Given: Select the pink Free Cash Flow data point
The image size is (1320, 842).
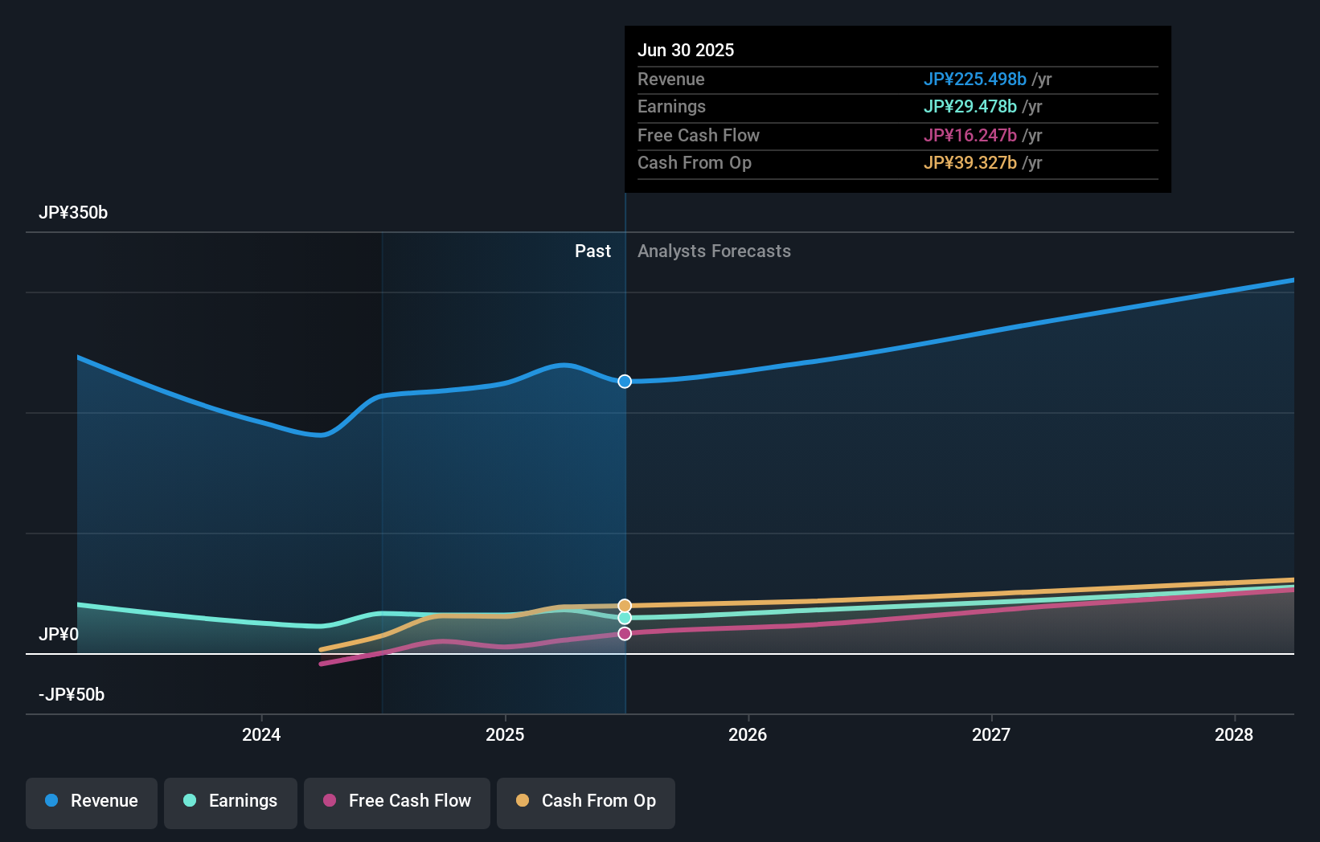Looking at the screenshot, I should coord(625,634).
